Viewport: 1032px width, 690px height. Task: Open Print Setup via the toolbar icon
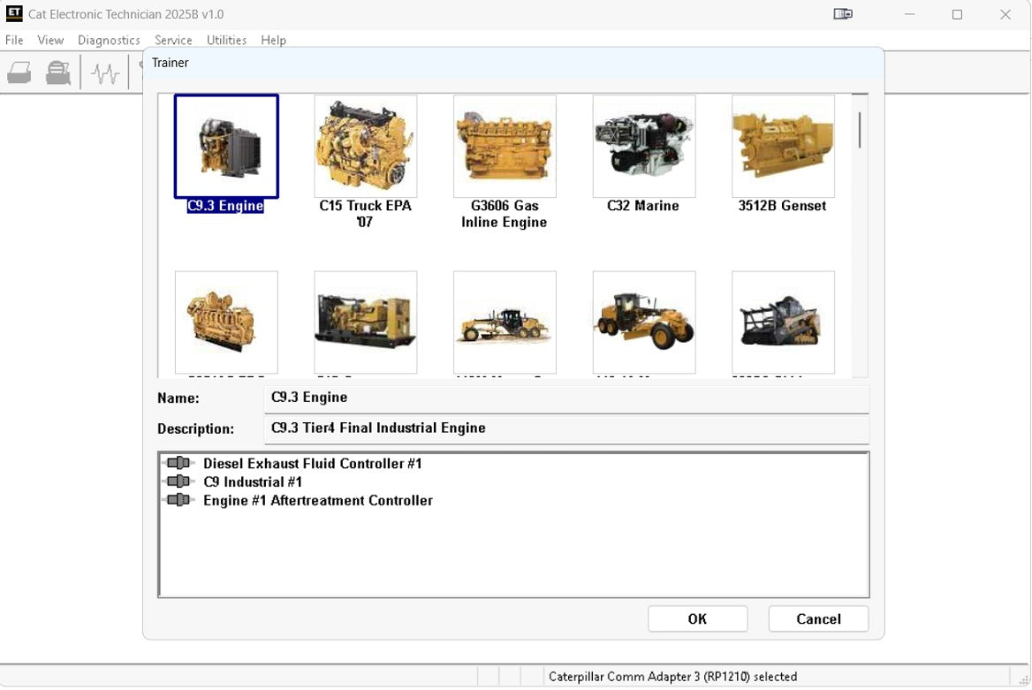pos(57,72)
